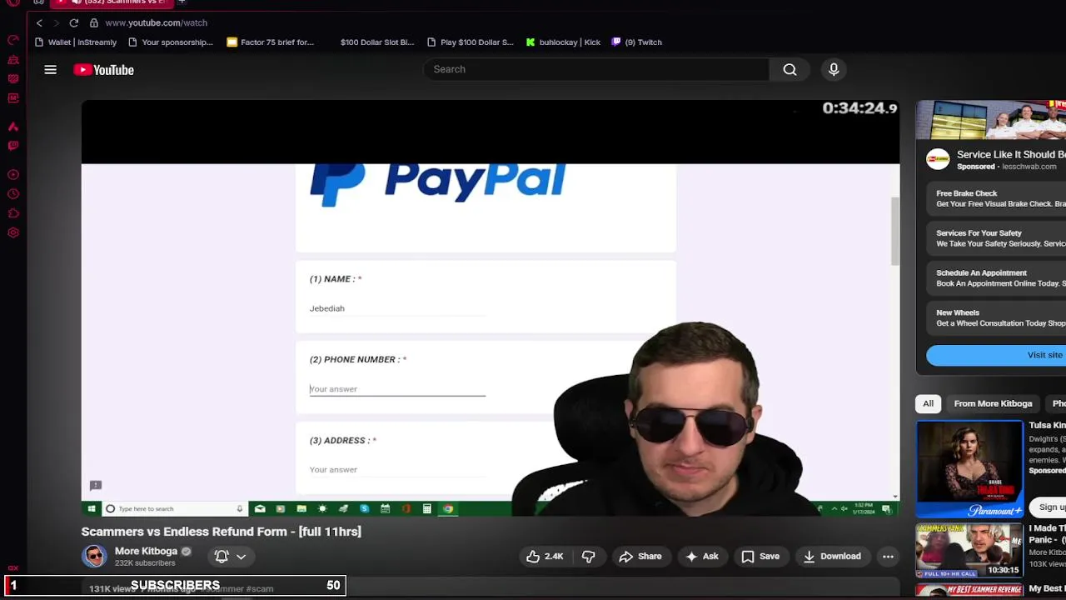
Task: Click the www.youtube.com/watch address bar
Action: (x=156, y=23)
